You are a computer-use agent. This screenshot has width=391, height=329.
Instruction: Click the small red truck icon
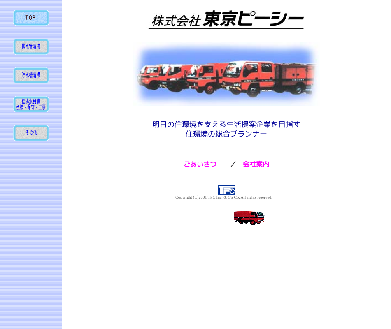tap(249, 218)
